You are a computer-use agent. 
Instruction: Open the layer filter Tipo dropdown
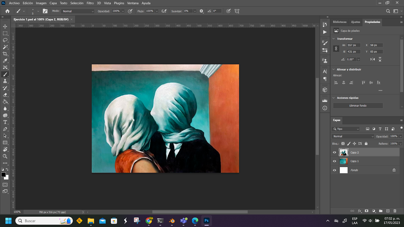(346, 129)
